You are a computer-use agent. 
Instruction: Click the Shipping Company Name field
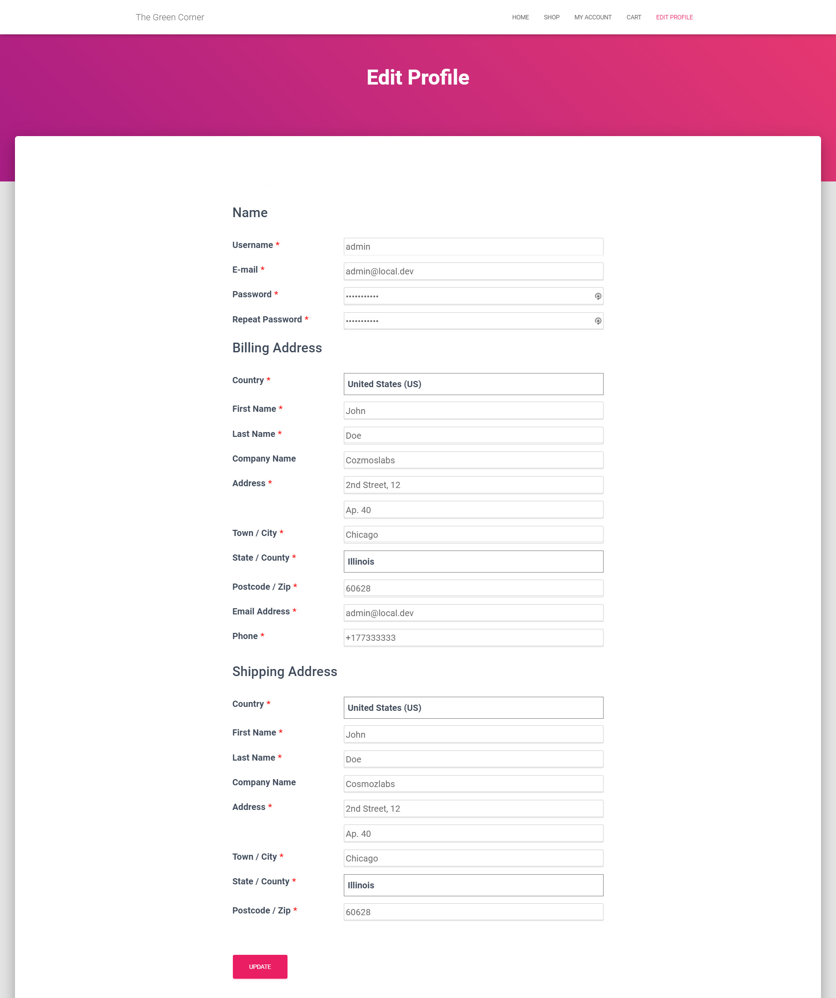[473, 784]
